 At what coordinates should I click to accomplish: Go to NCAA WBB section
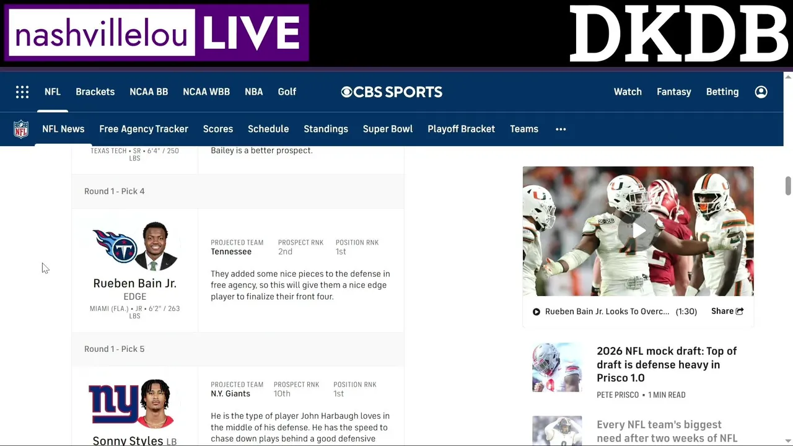coord(206,92)
